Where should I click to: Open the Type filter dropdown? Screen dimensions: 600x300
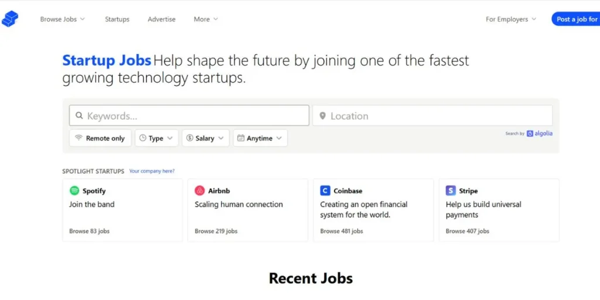(156, 138)
